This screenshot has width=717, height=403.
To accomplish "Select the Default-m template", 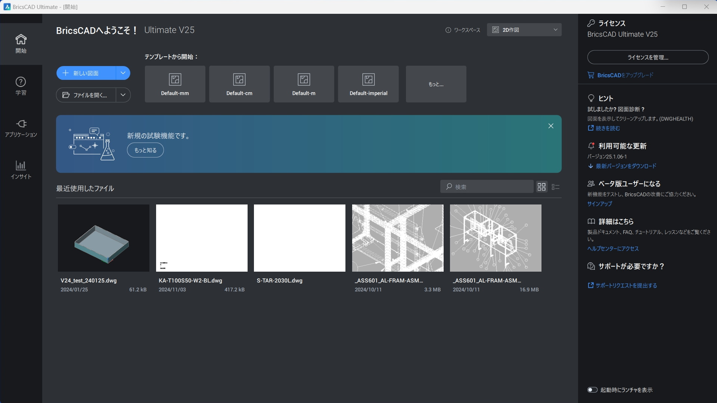I will (304, 84).
